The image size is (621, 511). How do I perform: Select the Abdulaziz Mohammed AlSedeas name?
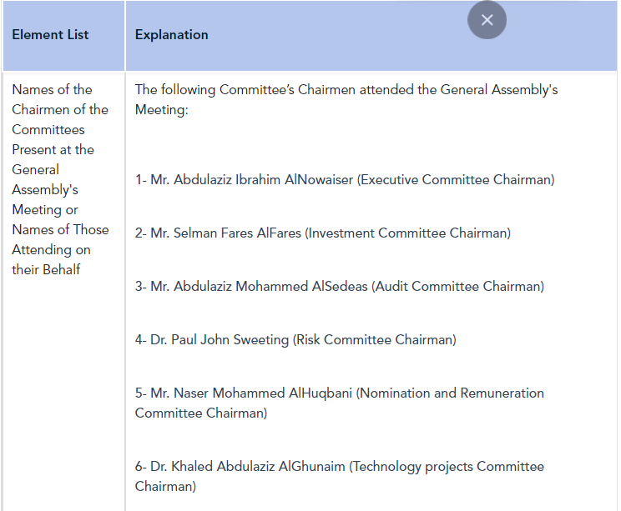[x=270, y=287]
